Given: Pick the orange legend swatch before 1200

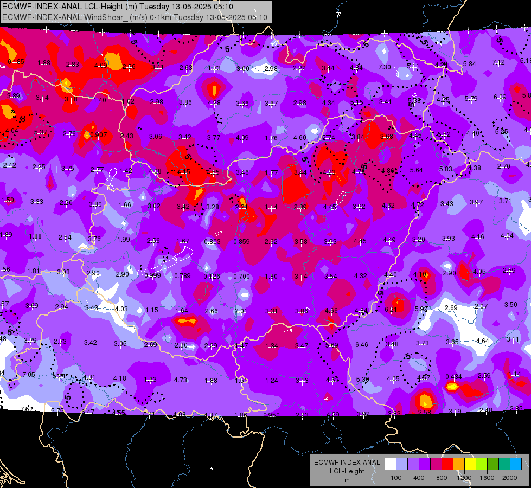Looking at the screenshot, I should 459,464.
